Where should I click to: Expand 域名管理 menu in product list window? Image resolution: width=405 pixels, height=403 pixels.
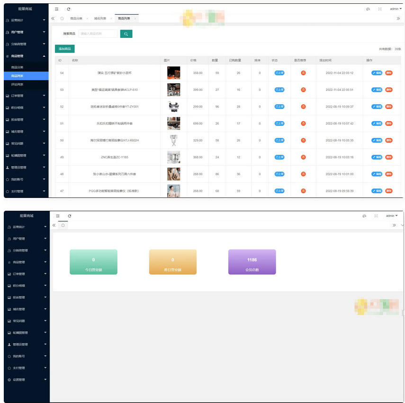[26, 132]
